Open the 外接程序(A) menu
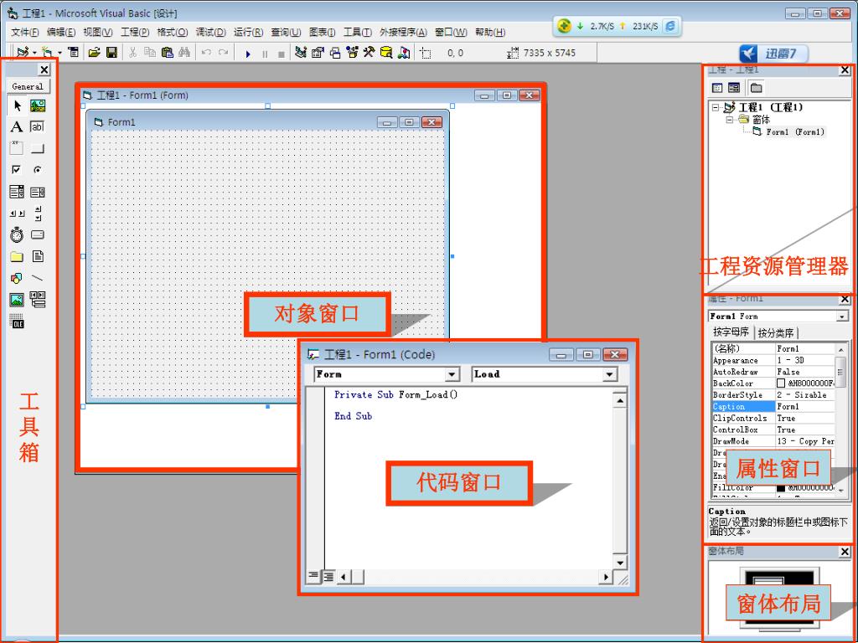Image resolution: width=858 pixels, height=643 pixels. pos(403,33)
